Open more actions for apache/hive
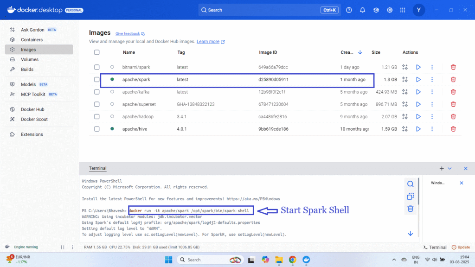The image size is (475, 267). pyautogui.click(x=432, y=129)
